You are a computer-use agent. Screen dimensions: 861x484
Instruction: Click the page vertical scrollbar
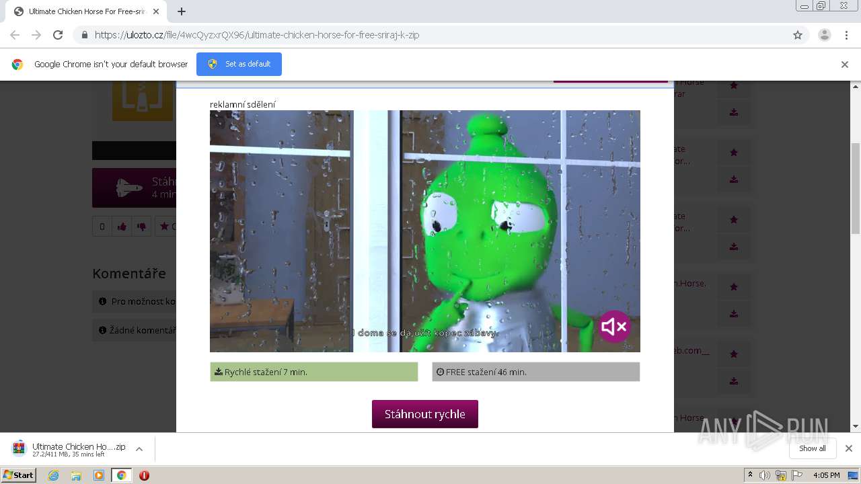[856, 188]
